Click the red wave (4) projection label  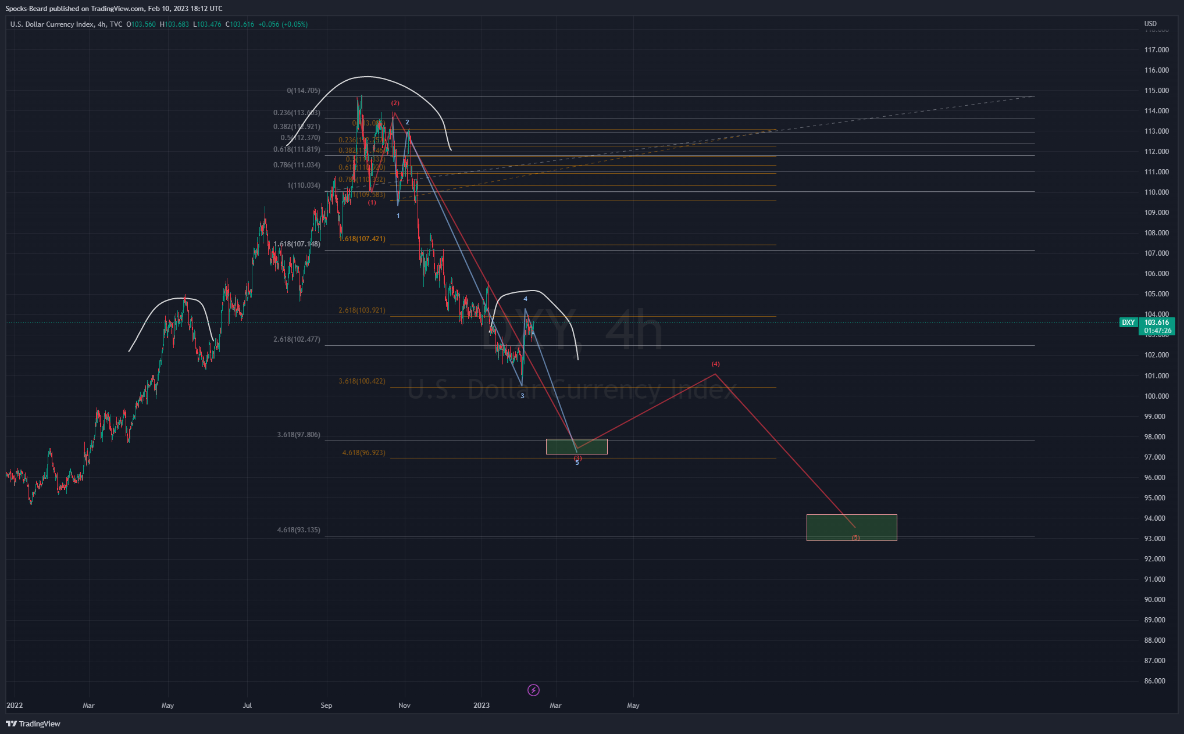pyautogui.click(x=715, y=364)
